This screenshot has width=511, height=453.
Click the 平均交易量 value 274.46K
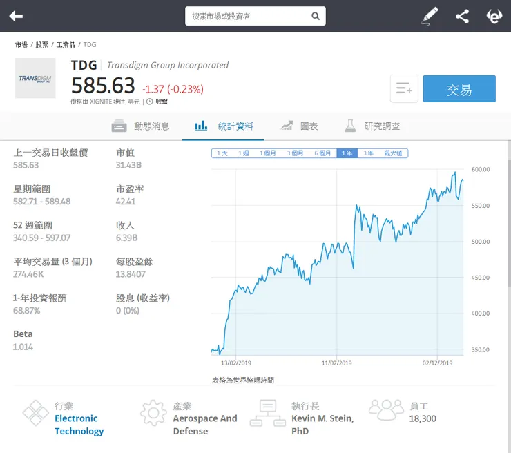tap(28, 274)
